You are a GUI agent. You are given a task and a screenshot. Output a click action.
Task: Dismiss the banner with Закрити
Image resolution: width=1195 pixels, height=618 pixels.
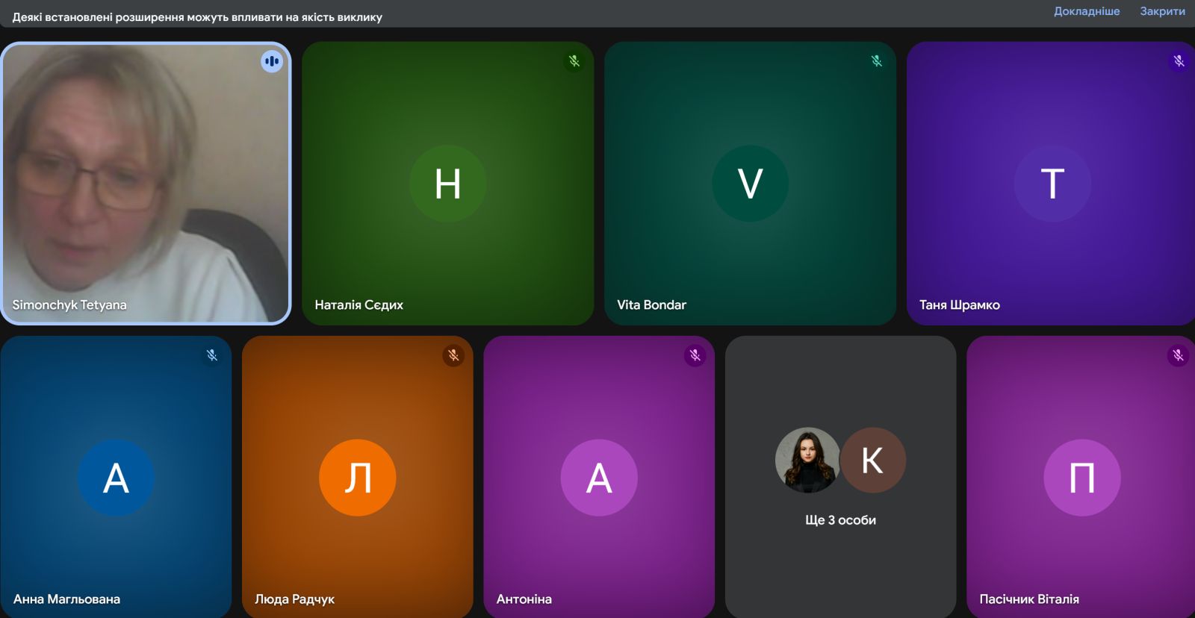1162,11
